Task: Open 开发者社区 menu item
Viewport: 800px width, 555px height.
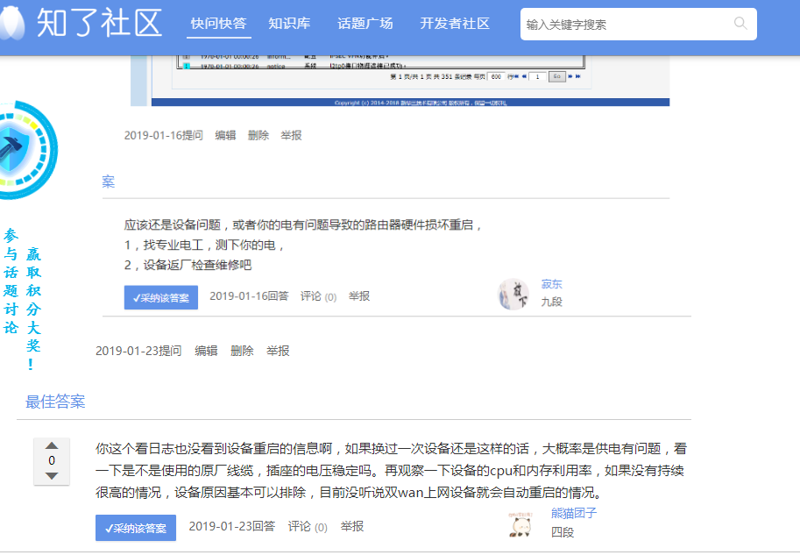Action: pos(455,24)
